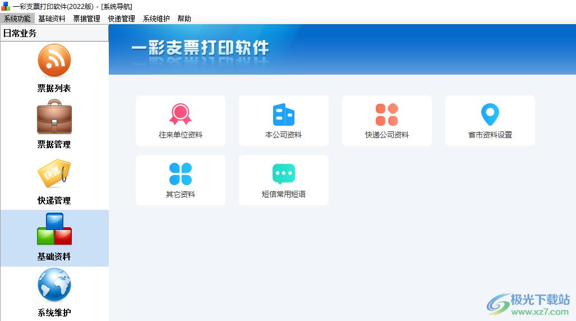Viewport: 576px width, 321px height.
Task: Open the 票据列表 RSS-style sidebar icon
Action: point(54,61)
